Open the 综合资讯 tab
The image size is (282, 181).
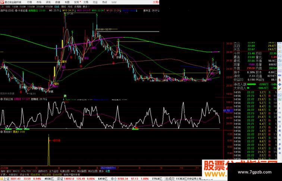click(35, 175)
